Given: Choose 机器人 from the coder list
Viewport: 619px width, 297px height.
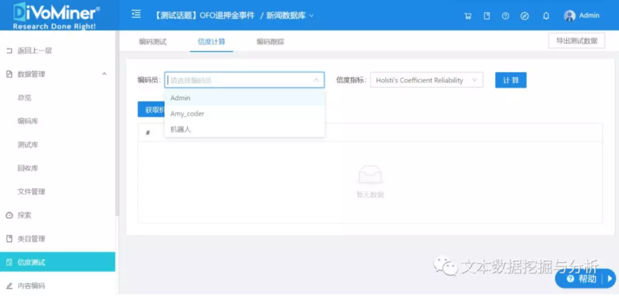Looking at the screenshot, I should pos(244,129).
